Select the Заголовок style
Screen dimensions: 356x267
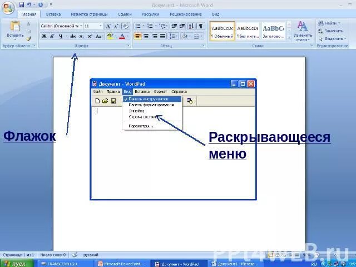[x=273, y=31]
